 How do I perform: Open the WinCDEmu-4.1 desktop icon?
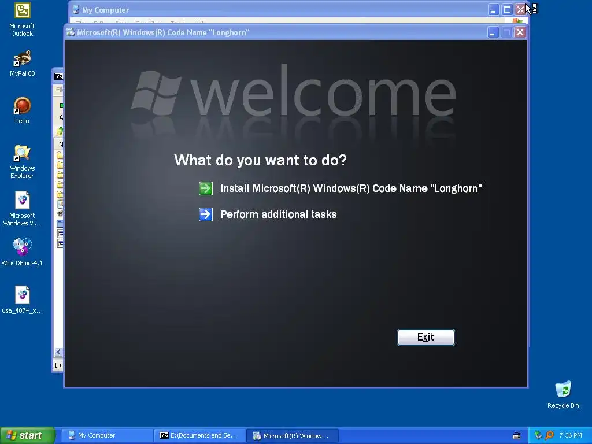pyautogui.click(x=22, y=252)
